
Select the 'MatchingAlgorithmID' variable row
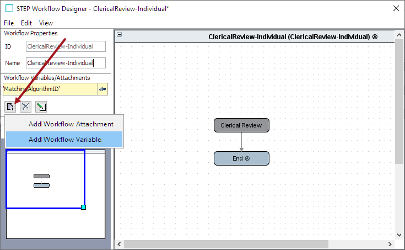click(50, 89)
